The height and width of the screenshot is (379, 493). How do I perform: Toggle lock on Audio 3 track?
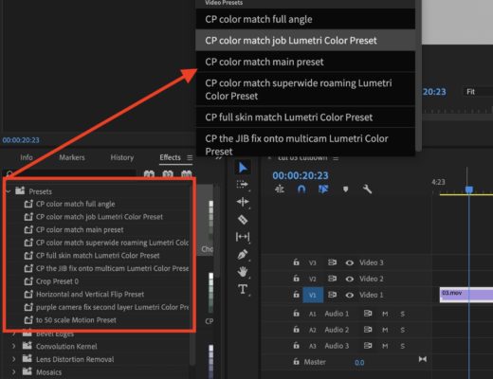296,346
